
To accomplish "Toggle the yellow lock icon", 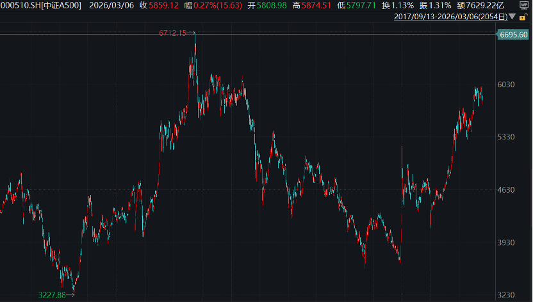I will (x=523, y=17).
